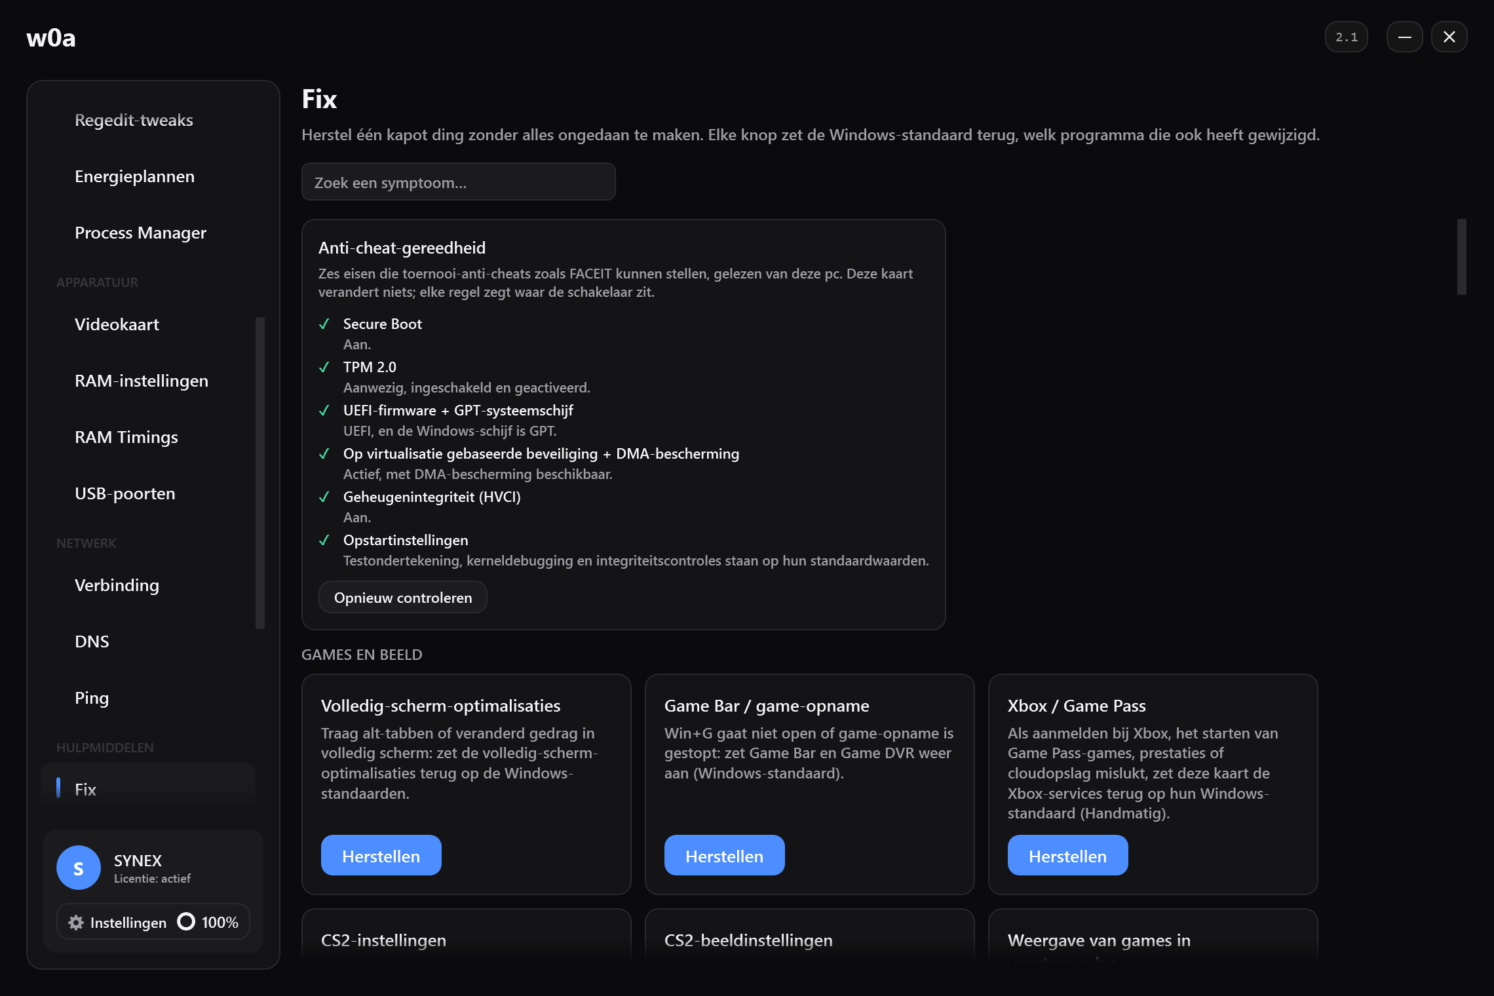Click Opnieuw controleren button
Image resolution: width=1494 pixels, height=996 pixels.
point(403,598)
